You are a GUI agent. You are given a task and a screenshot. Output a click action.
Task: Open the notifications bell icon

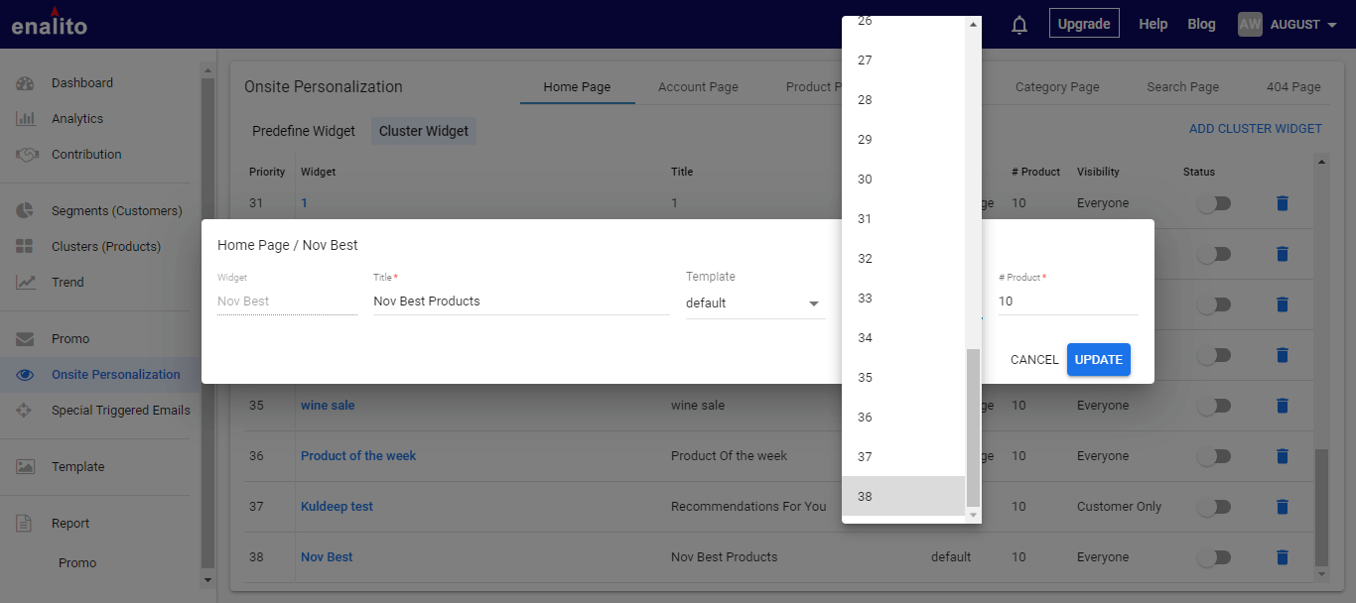[x=1019, y=25]
